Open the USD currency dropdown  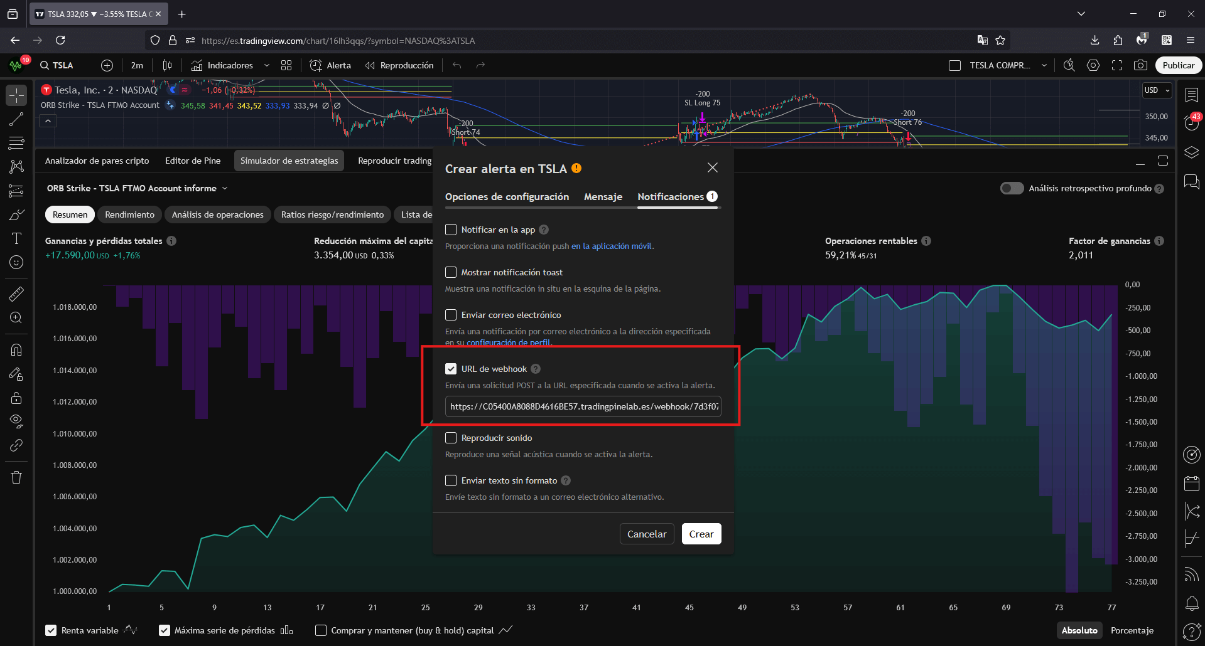click(x=1156, y=90)
